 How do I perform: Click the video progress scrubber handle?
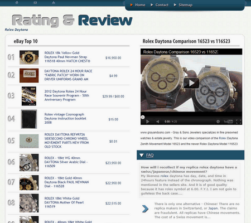click(143, 117)
